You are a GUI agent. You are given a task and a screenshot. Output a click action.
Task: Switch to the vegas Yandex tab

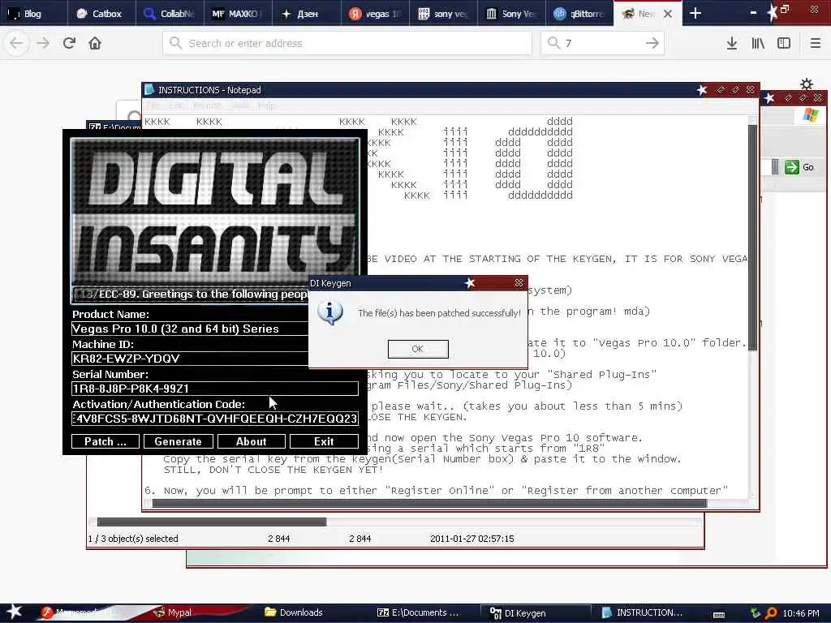(x=375, y=14)
